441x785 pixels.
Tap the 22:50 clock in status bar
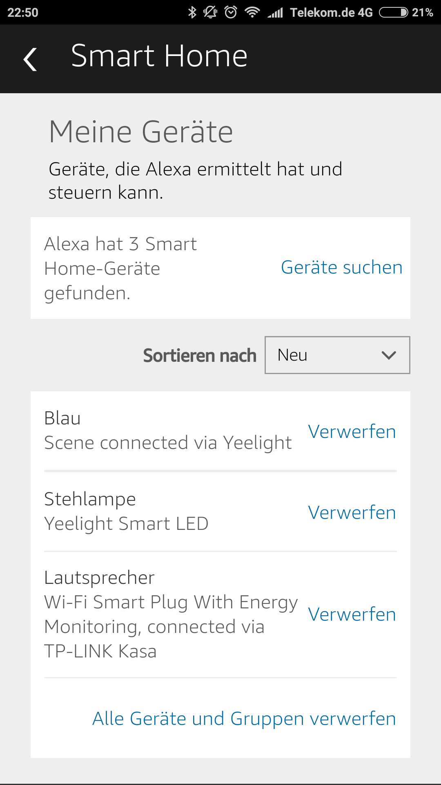[x=23, y=13]
